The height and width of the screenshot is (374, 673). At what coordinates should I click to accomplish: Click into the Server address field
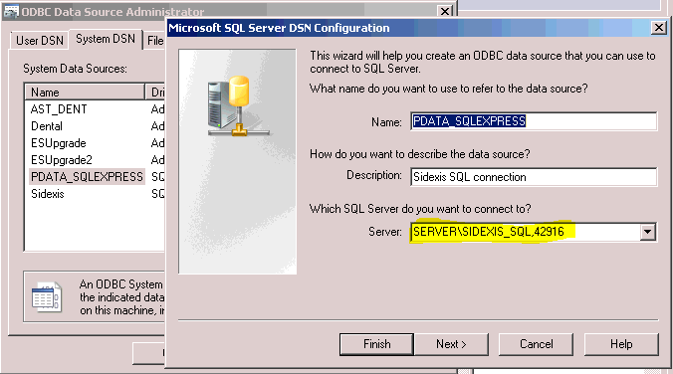pyautogui.click(x=526, y=232)
